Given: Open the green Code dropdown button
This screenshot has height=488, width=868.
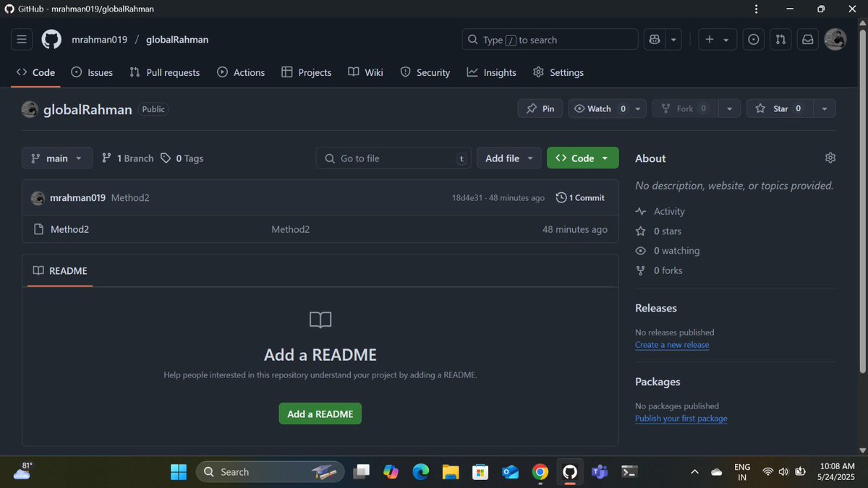Looking at the screenshot, I should click(x=582, y=158).
